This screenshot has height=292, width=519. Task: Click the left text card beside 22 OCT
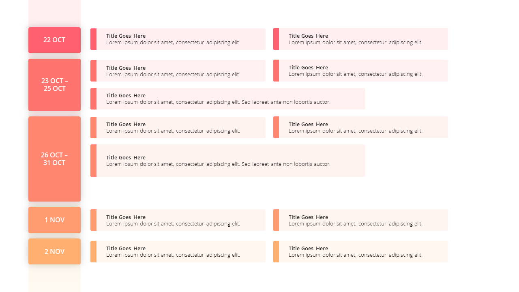tap(178, 39)
